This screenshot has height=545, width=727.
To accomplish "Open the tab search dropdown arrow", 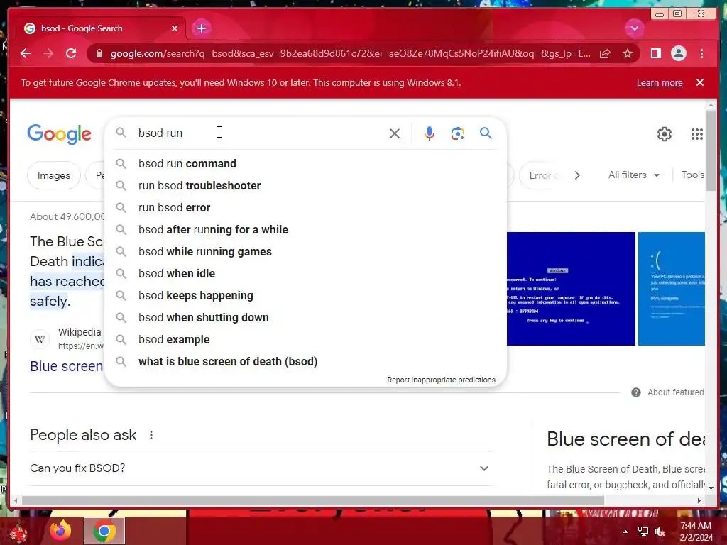I will pyautogui.click(x=634, y=28).
